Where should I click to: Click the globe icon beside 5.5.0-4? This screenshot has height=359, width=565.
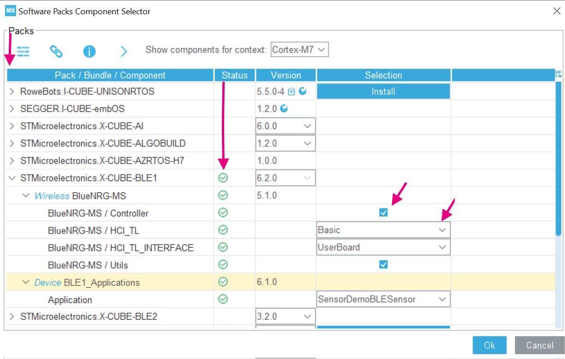point(303,91)
